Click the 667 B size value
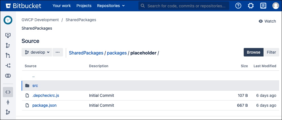282x120 pixels. (x=243, y=105)
